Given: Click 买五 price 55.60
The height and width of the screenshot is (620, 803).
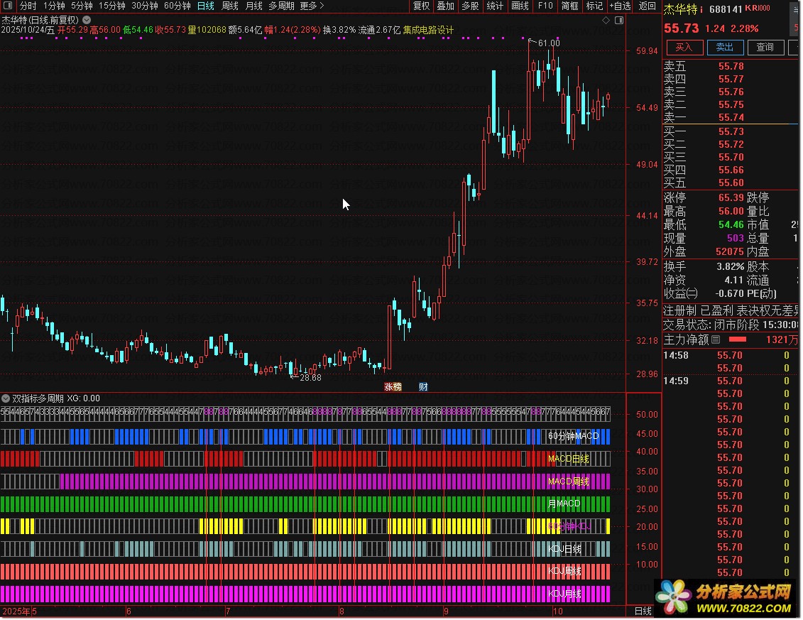Looking at the screenshot, I should [x=731, y=183].
